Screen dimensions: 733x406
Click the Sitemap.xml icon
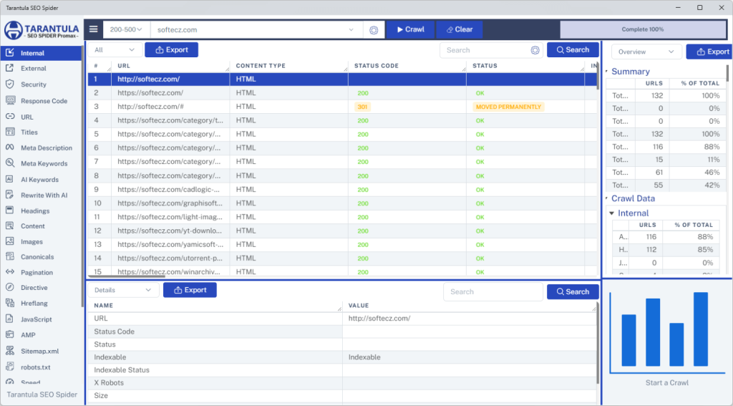point(10,351)
